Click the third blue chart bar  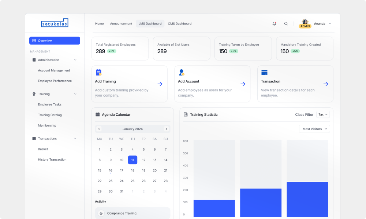pos(307,199)
